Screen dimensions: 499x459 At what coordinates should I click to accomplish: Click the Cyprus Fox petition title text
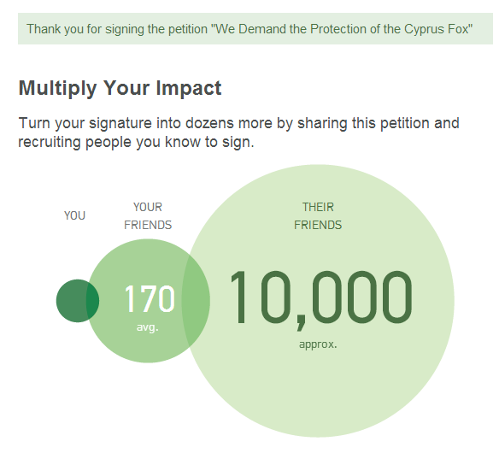(x=342, y=29)
